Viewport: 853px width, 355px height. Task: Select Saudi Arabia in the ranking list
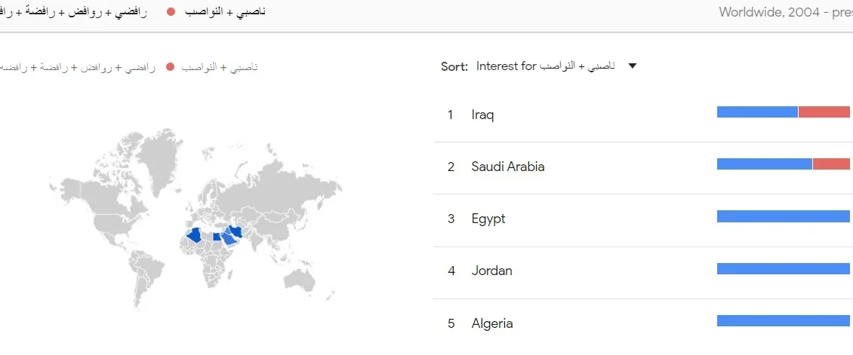[x=507, y=167]
